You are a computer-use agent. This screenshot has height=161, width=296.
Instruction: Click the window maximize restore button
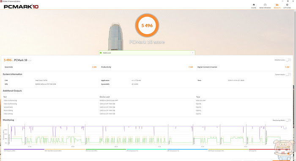click(x=288, y=1)
